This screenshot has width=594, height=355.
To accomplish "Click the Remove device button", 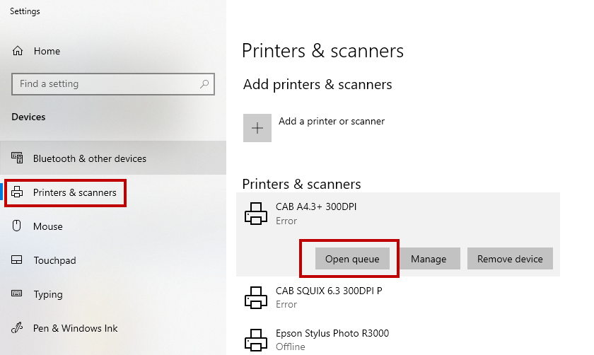I will pyautogui.click(x=510, y=259).
